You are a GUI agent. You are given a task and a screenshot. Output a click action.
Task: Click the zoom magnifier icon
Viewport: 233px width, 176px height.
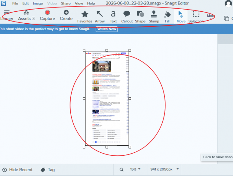(122, 169)
